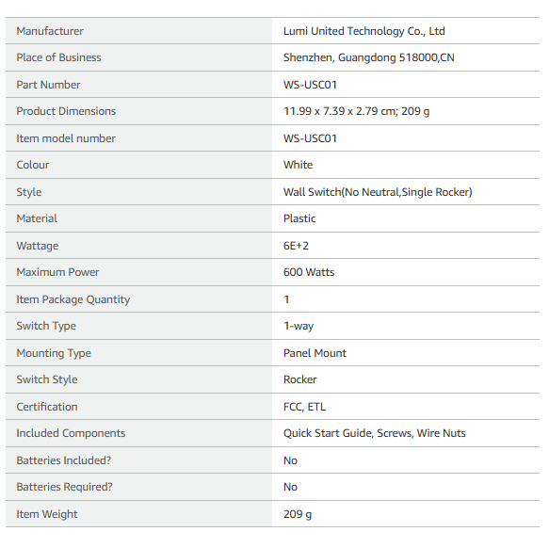Screen dimensions: 549x548
Task: Click the Included Components value text
Action: click(374, 433)
